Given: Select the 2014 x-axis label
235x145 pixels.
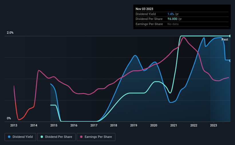Looking at the screenshot, I should (x=34, y=125).
